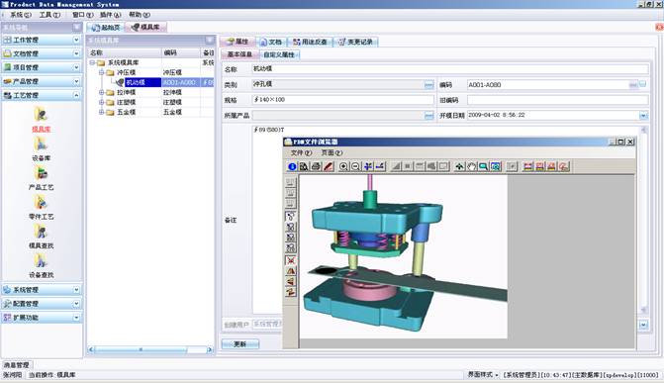Click inside the 旧编码 input field

[x=558, y=100]
